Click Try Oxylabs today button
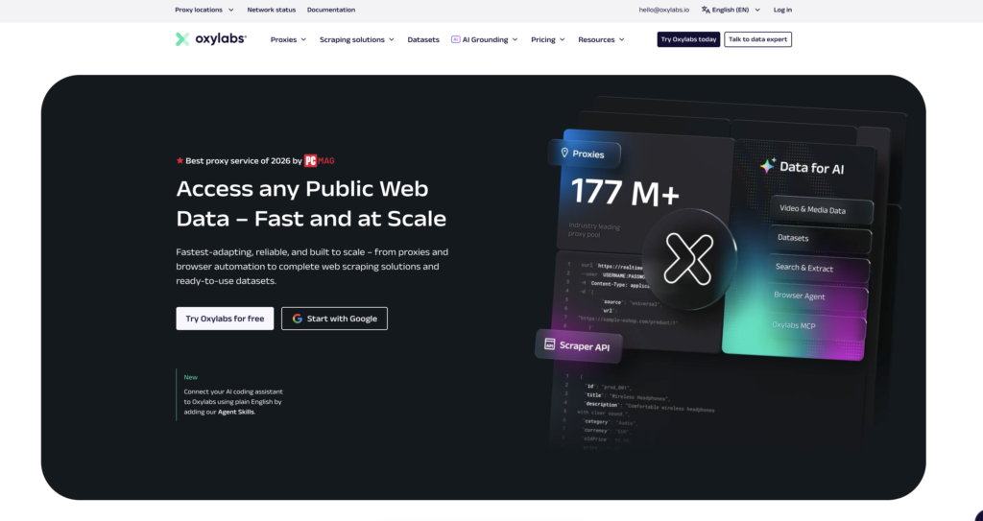Image resolution: width=983 pixels, height=521 pixels. tap(688, 39)
